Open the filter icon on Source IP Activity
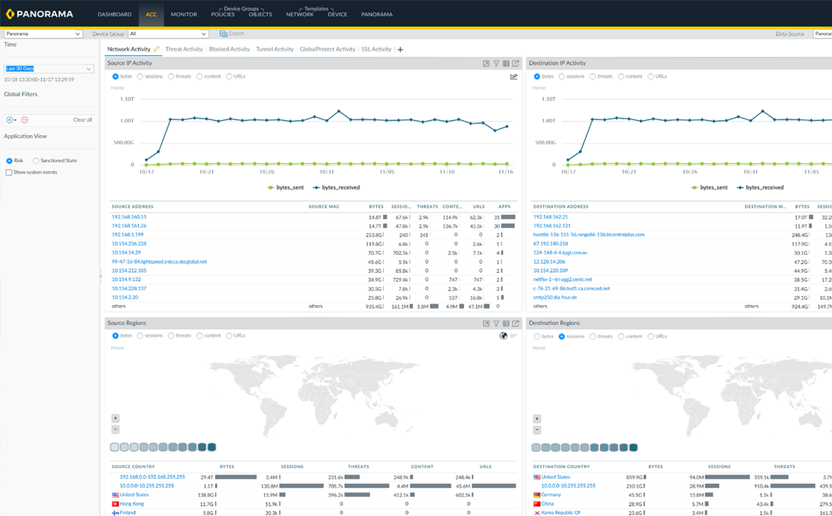Viewport: 832px width, 516px height. tap(496, 63)
